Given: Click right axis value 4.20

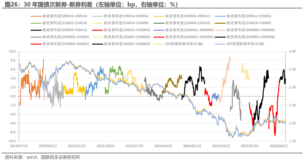Looking at the screenshot, I should pyautogui.click(x=292, y=51).
